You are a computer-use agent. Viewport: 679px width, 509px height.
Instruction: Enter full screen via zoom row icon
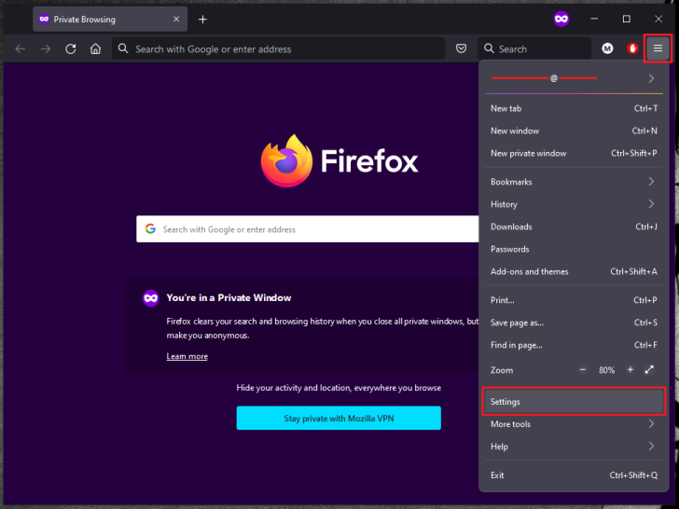[649, 369]
